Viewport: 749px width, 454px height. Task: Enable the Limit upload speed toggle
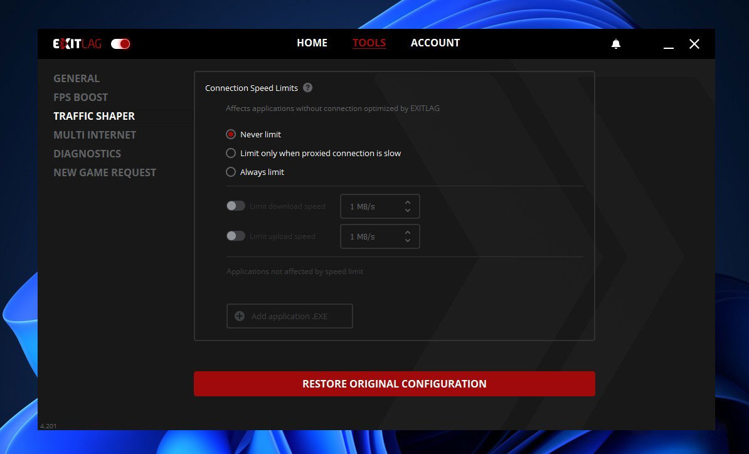(236, 236)
